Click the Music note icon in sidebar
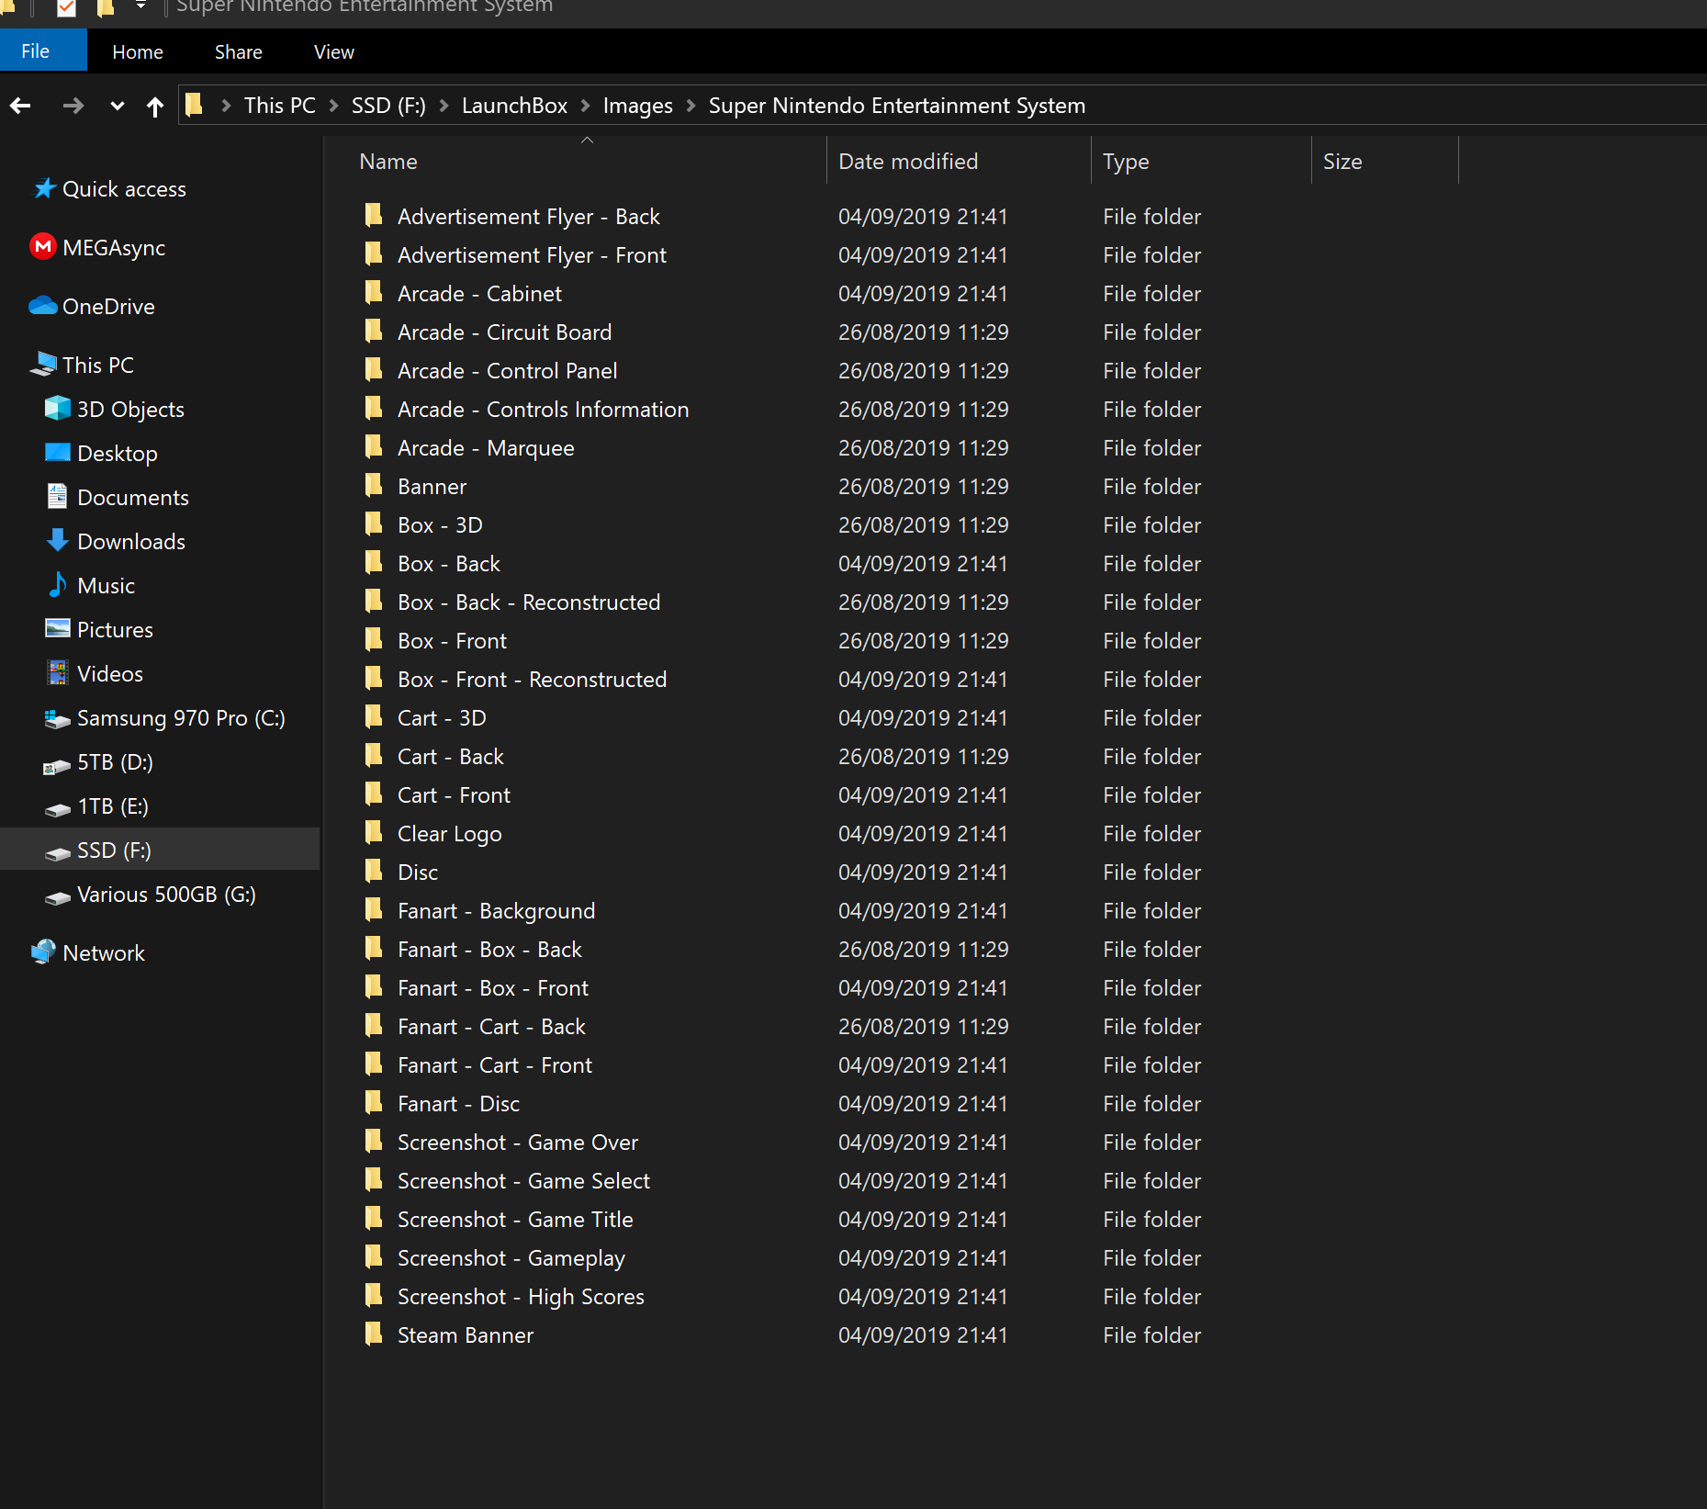This screenshot has width=1707, height=1509. click(x=57, y=584)
